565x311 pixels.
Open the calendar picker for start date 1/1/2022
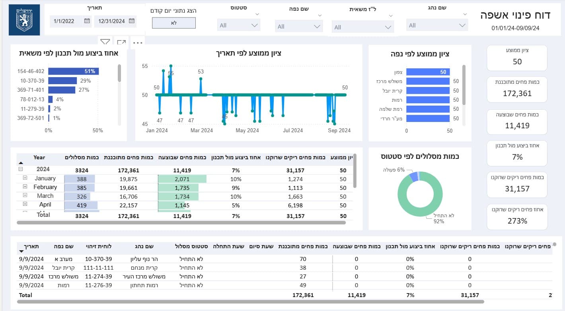87,21
